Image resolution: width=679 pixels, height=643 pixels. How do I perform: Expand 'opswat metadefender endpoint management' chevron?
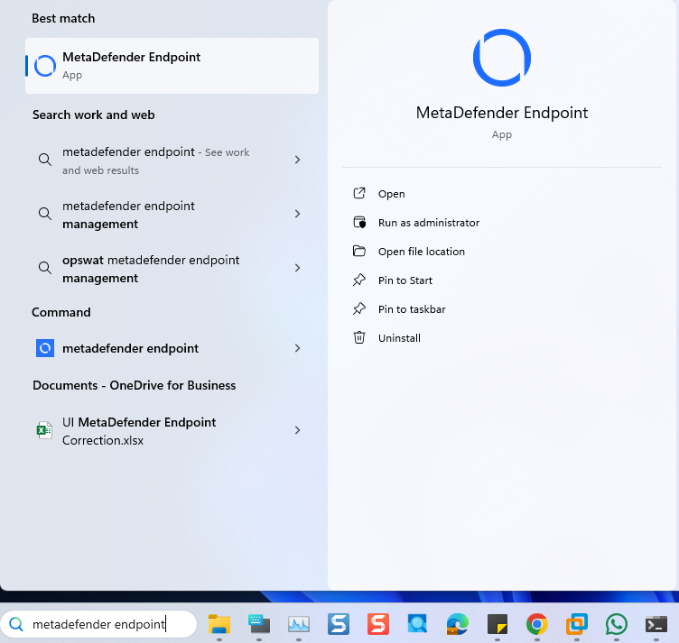pos(297,268)
